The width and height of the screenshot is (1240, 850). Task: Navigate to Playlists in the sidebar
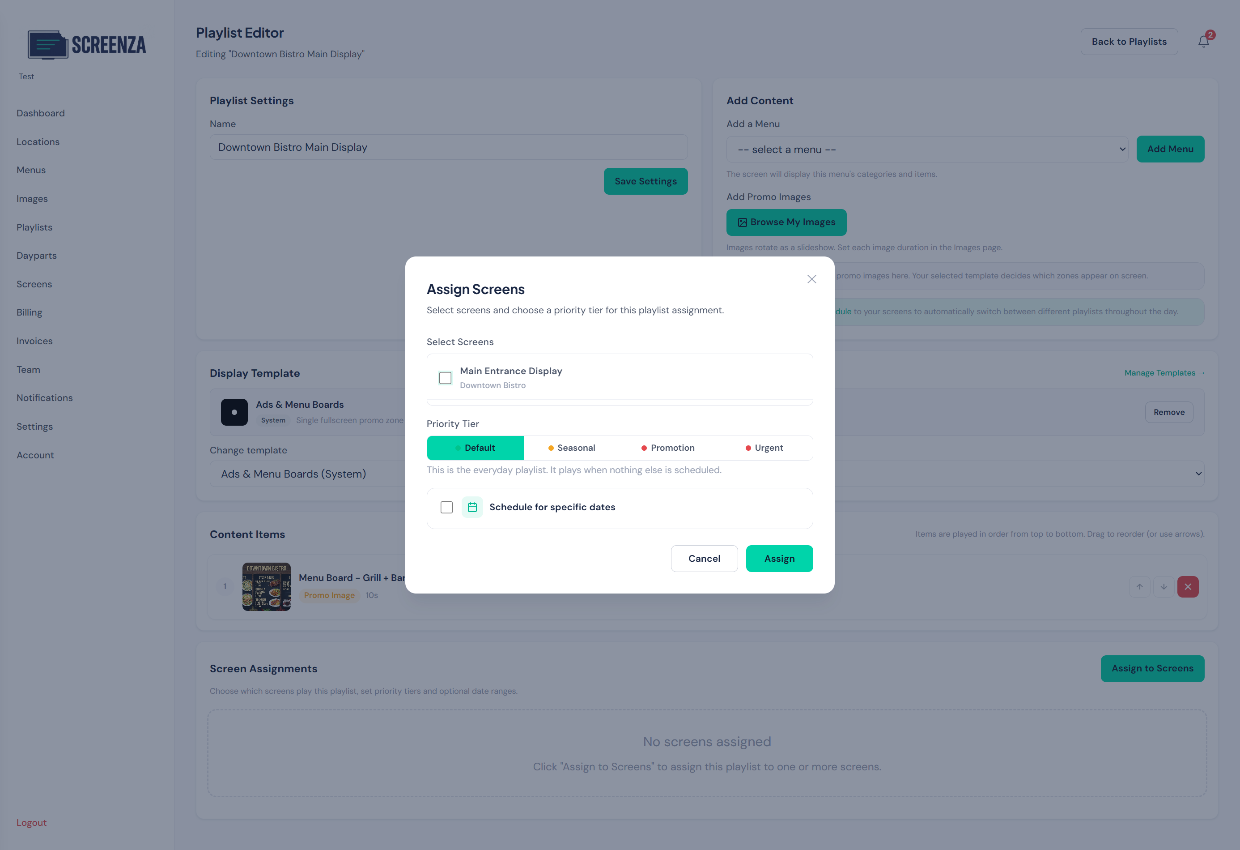pyautogui.click(x=34, y=227)
